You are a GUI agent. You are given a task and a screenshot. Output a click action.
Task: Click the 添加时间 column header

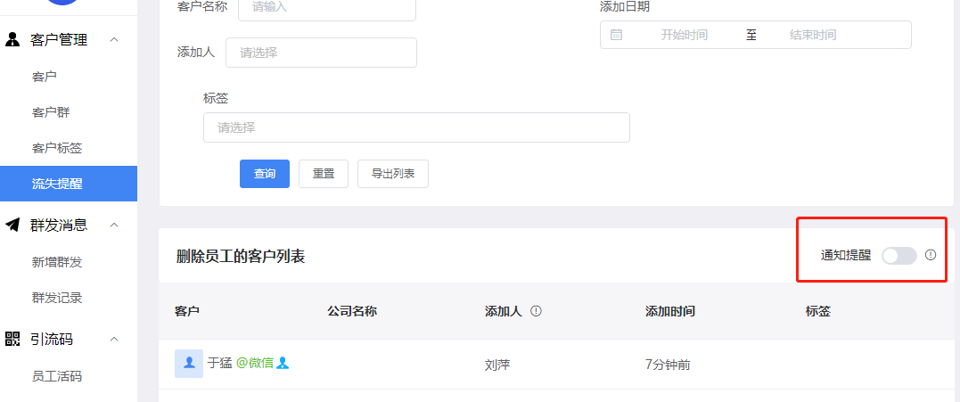click(x=669, y=311)
